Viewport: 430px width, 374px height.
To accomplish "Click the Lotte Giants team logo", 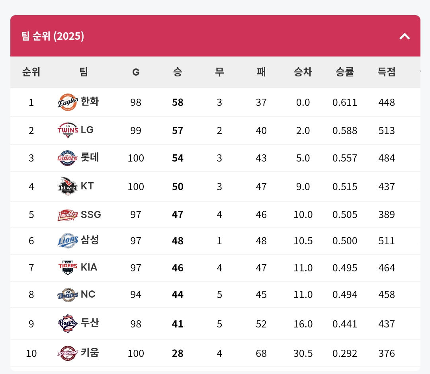I will (67, 158).
